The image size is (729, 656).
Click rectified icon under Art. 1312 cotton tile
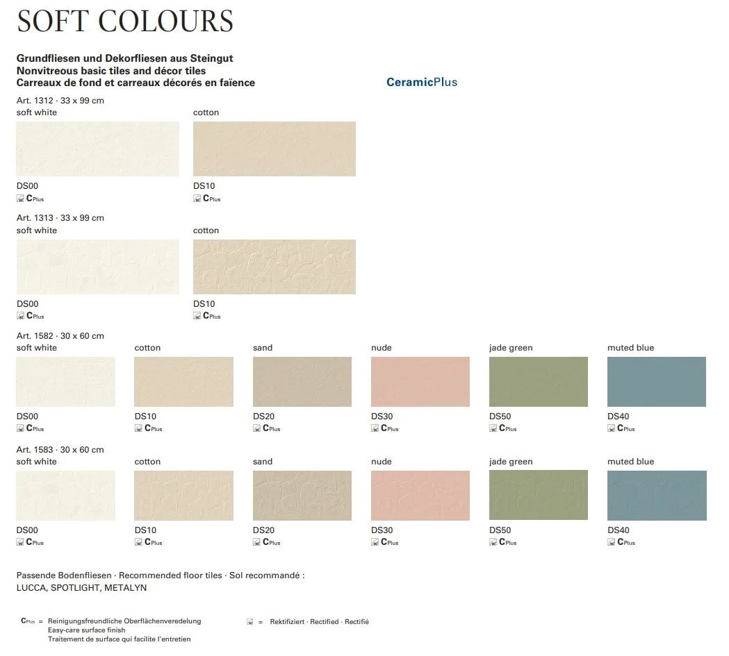click(x=197, y=199)
